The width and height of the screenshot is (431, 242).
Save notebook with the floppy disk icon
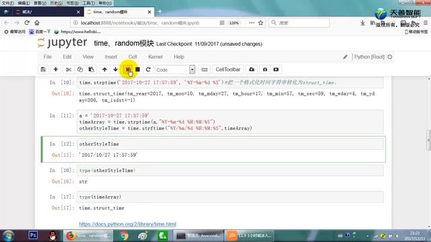[x=43, y=70]
